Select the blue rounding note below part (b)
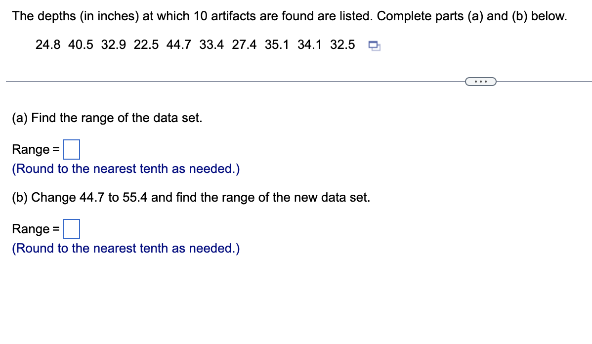This screenshot has height=344, width=592. 125,248
